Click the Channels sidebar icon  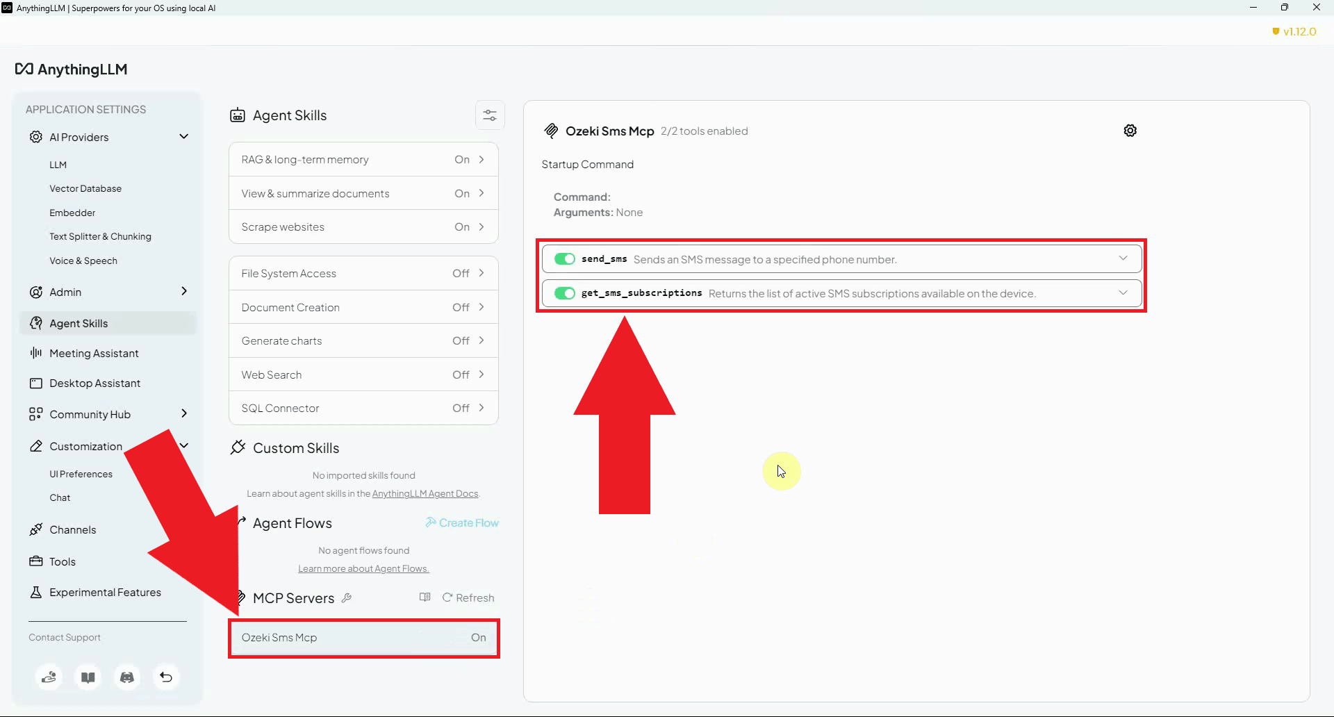click(x=36, y=529)
